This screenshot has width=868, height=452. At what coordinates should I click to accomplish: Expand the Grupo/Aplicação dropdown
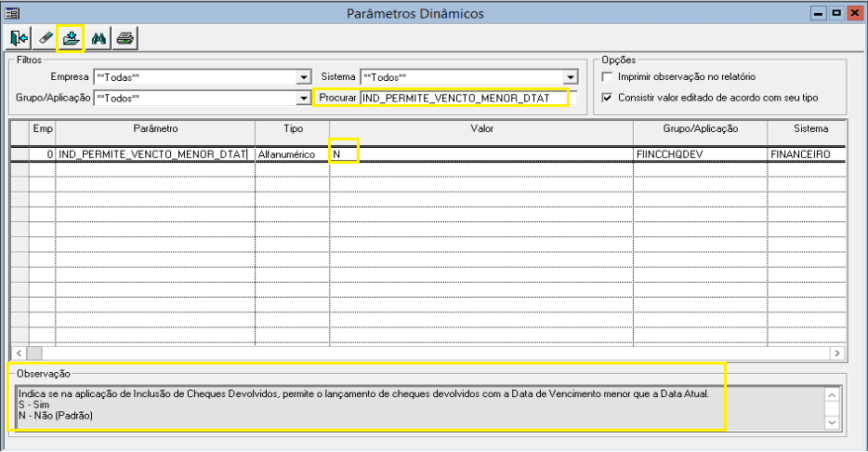tap(303, 98)
